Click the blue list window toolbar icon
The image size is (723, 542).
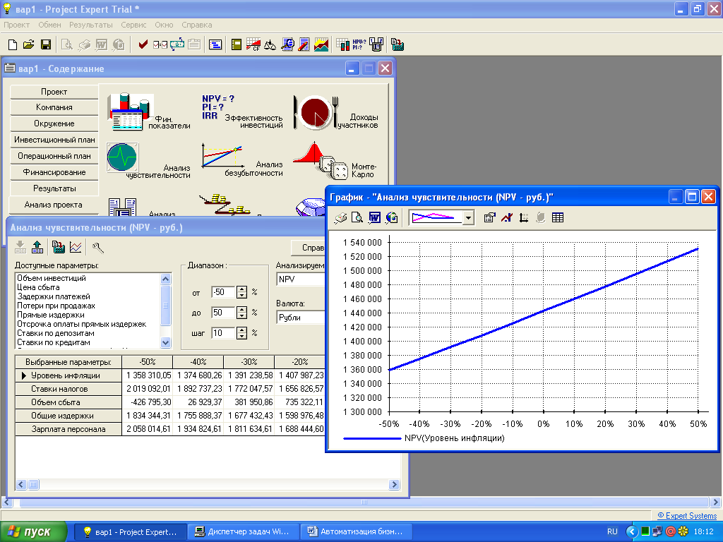[x=215, y=44]
